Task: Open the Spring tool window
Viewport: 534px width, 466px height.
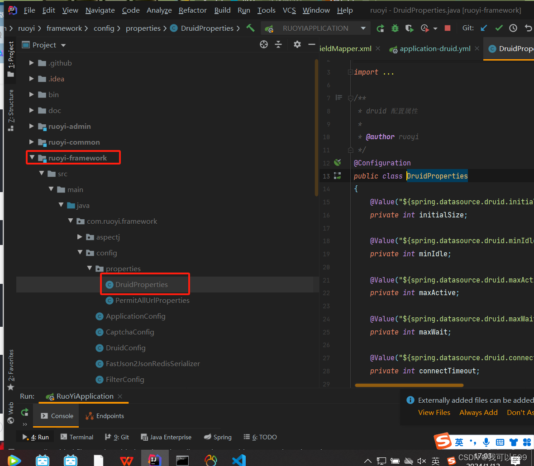Action: pos(218,437)
